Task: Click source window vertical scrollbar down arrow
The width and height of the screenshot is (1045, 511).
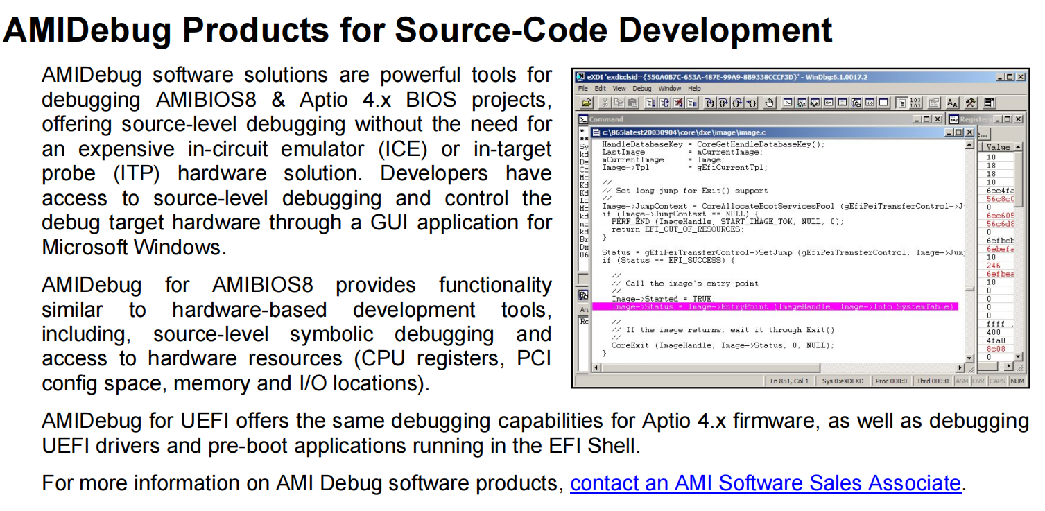Action: [x=969, y=358]
